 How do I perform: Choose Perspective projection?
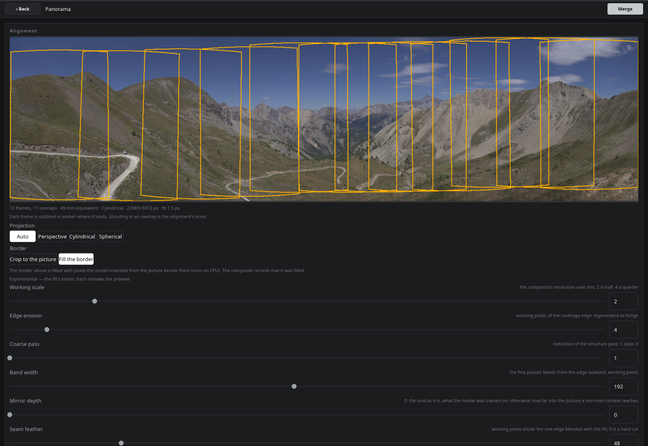tap(52, 236)
